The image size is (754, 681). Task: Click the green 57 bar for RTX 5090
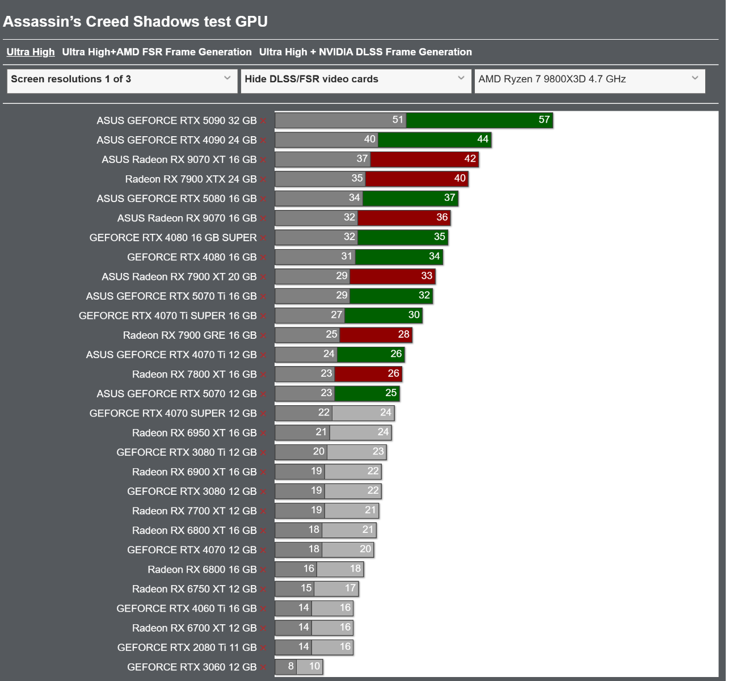[479, 120]
